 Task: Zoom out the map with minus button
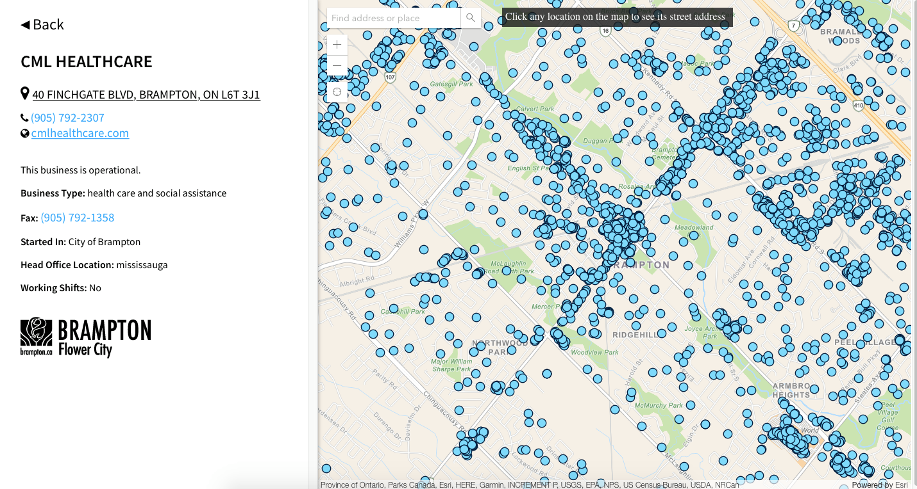pos(337,66)
